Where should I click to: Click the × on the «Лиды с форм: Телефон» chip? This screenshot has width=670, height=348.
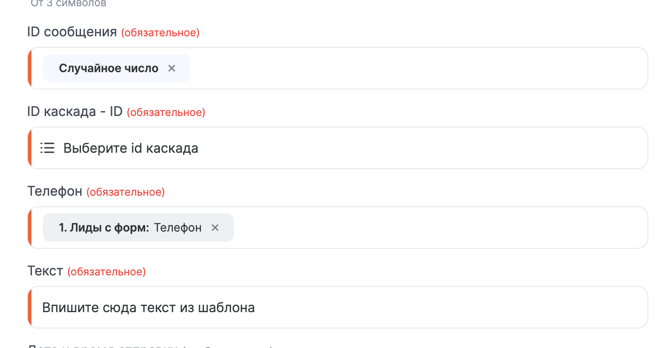(215, 228)
